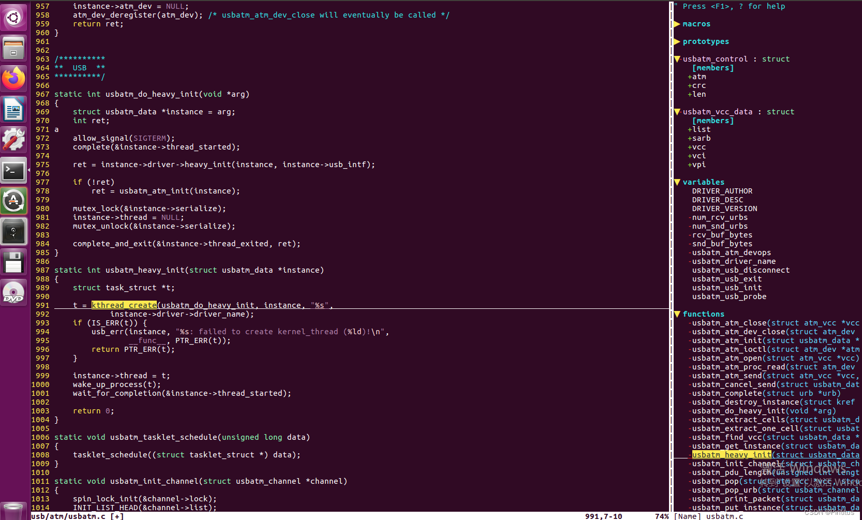Select the usbatm_atm_devops variable tag
Image resolution: width=862 pixels, height=520 pixels.
732,252
